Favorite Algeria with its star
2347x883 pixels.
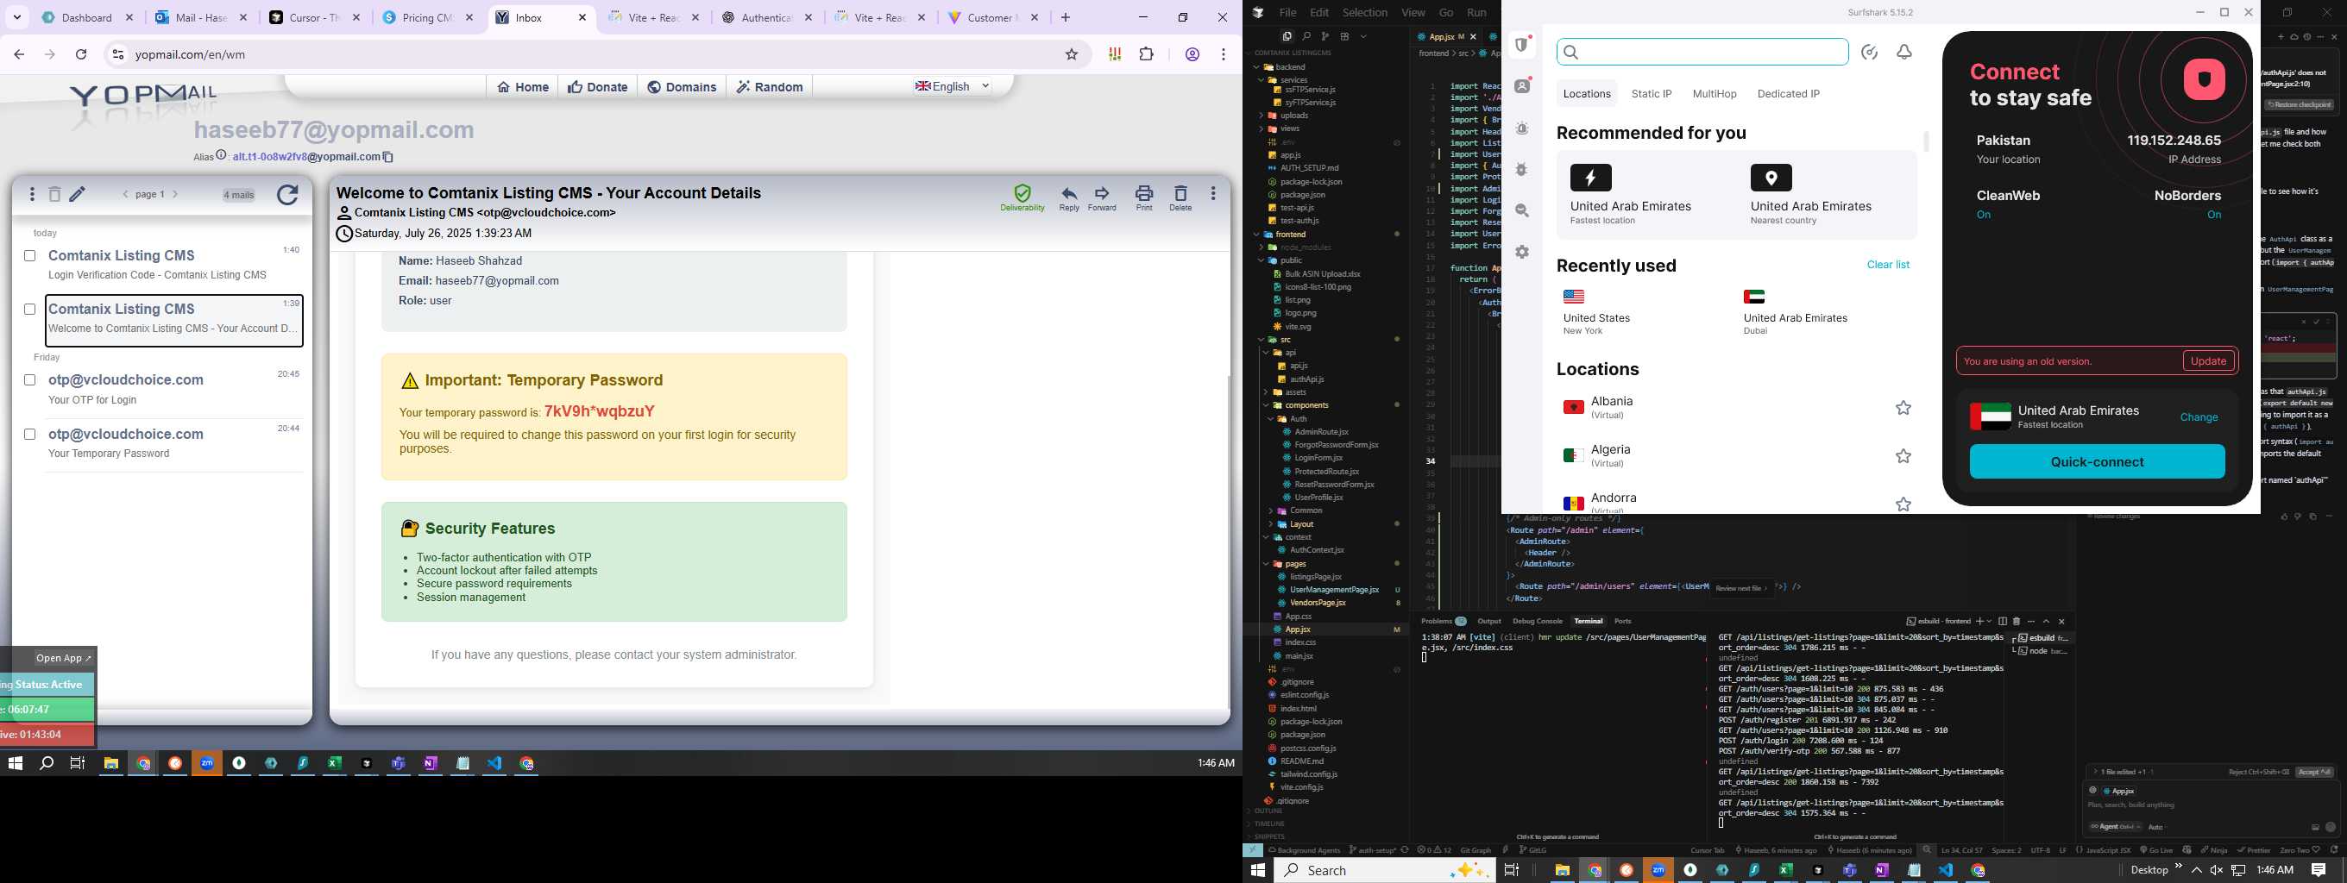[1903, 456]
